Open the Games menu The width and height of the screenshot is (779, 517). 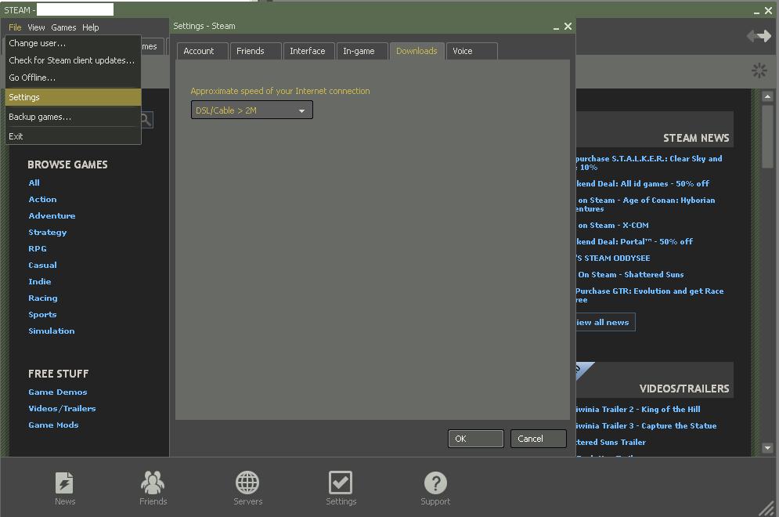point(63,27)
